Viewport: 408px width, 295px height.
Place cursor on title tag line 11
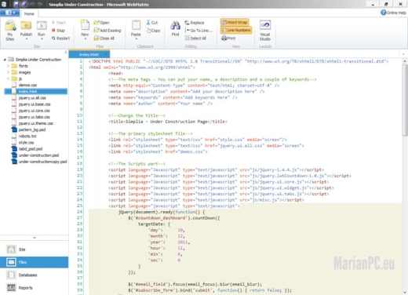pyautogui.click(x=168, y=122)
